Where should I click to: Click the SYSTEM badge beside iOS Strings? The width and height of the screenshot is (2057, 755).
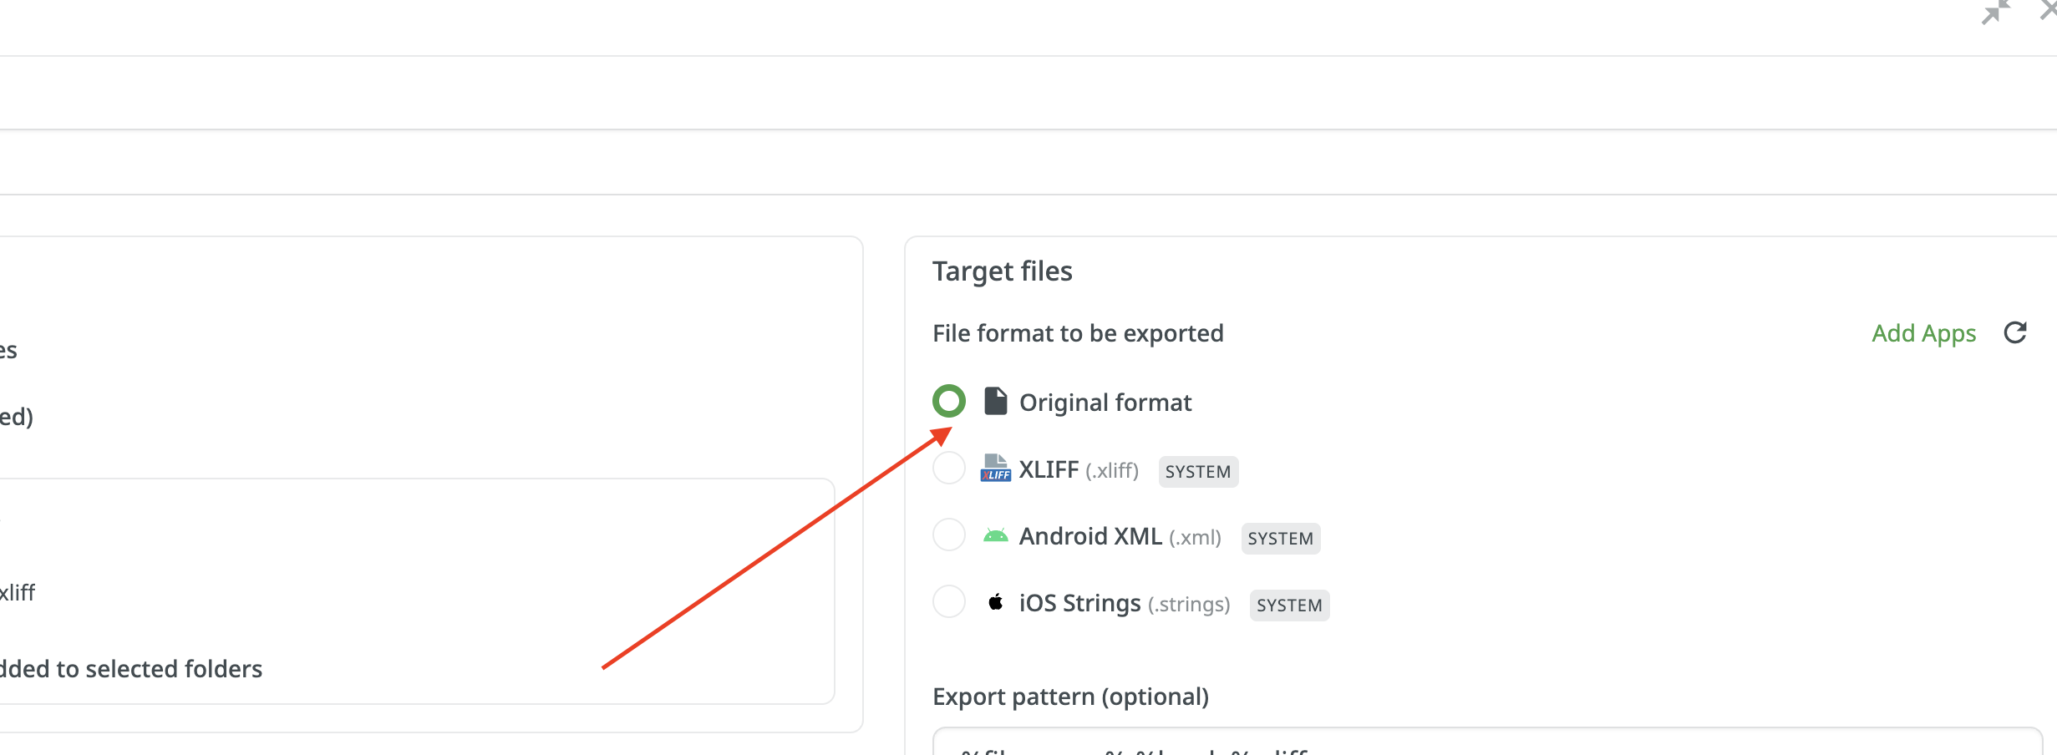click(x=1289, y=606)
